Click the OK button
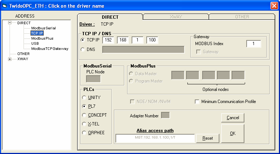The height and width of the screenshot is (154, 280). pos(233,133)
